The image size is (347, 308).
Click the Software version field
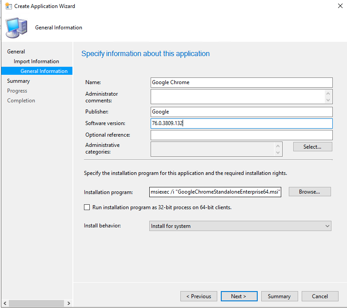click(x=241, y=123)
